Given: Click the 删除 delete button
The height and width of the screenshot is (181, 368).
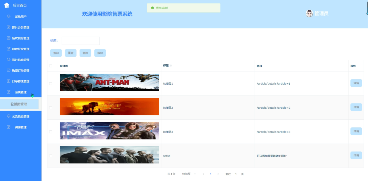Looking at the screenshot, I should tap(85, 53).
